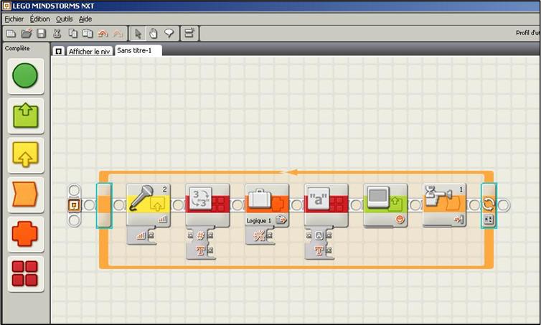The height and width of the screenshot is (325, 541).
Task: Select the Pan hand tool
Action: (x=154, y=34)
